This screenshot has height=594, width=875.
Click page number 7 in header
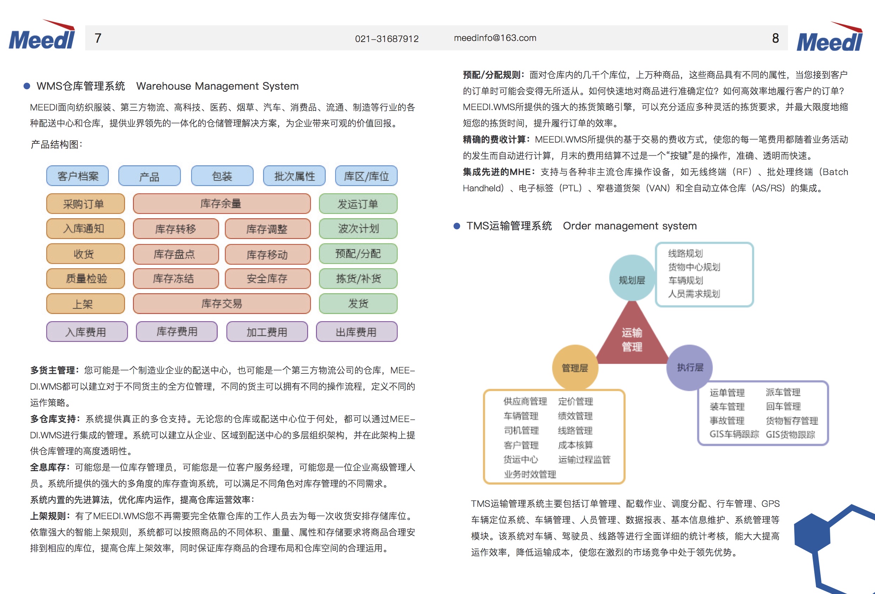point(98,38)
